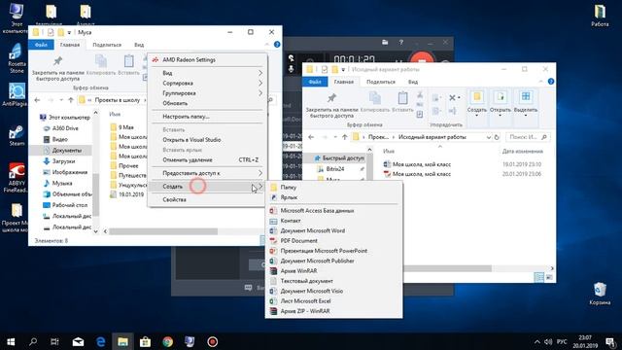The image size is (622, 350).
Task: Expand the Вид submenu in context menu
Action: [x=207, y=73]
